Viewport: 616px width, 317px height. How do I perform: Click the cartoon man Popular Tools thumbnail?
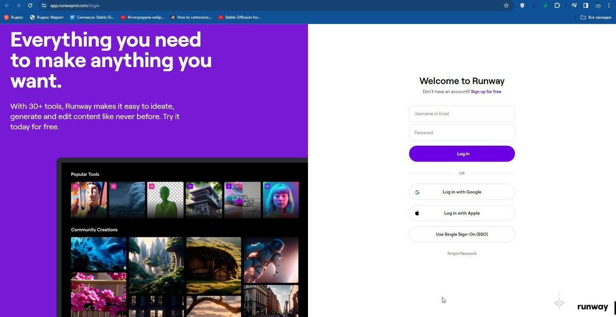(x=89, y=200)
